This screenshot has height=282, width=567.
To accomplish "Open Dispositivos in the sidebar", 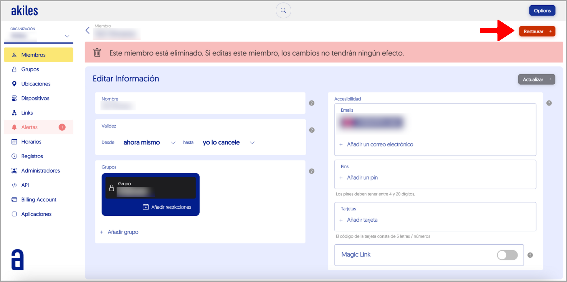I will [35, 98].
